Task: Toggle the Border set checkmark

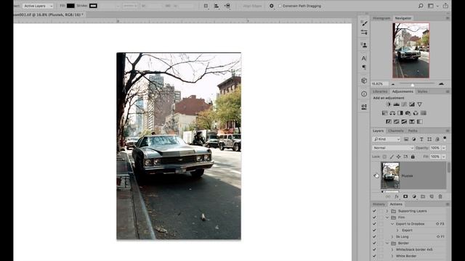Action: coord(374,244)
